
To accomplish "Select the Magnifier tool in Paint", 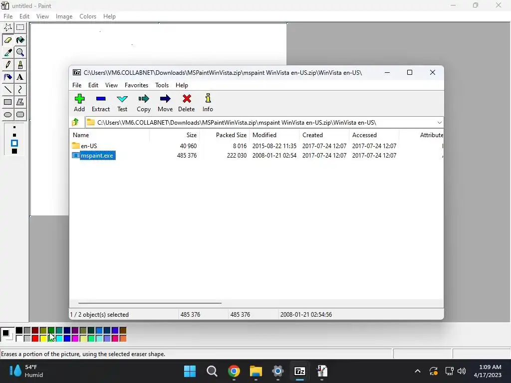I will (20, 52).
